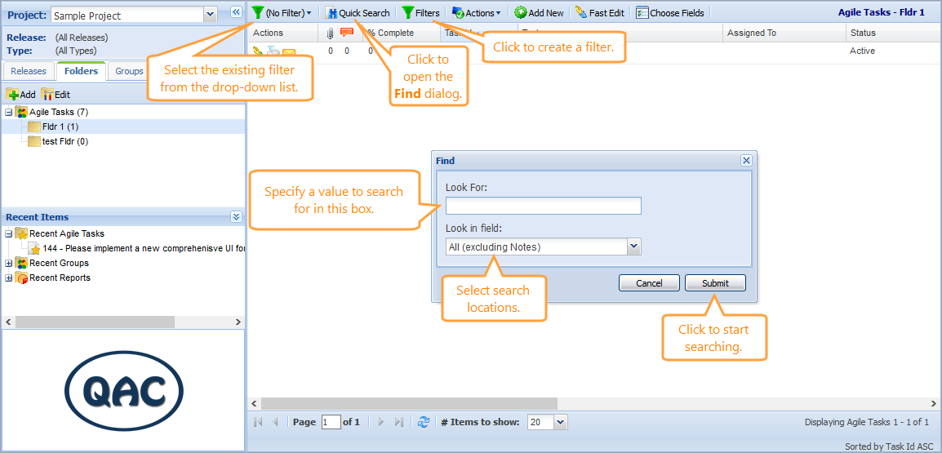This screenshot has width=942, height=453.
Task: Click Add New in the toolbar
Action: click(x=539, y=12)
